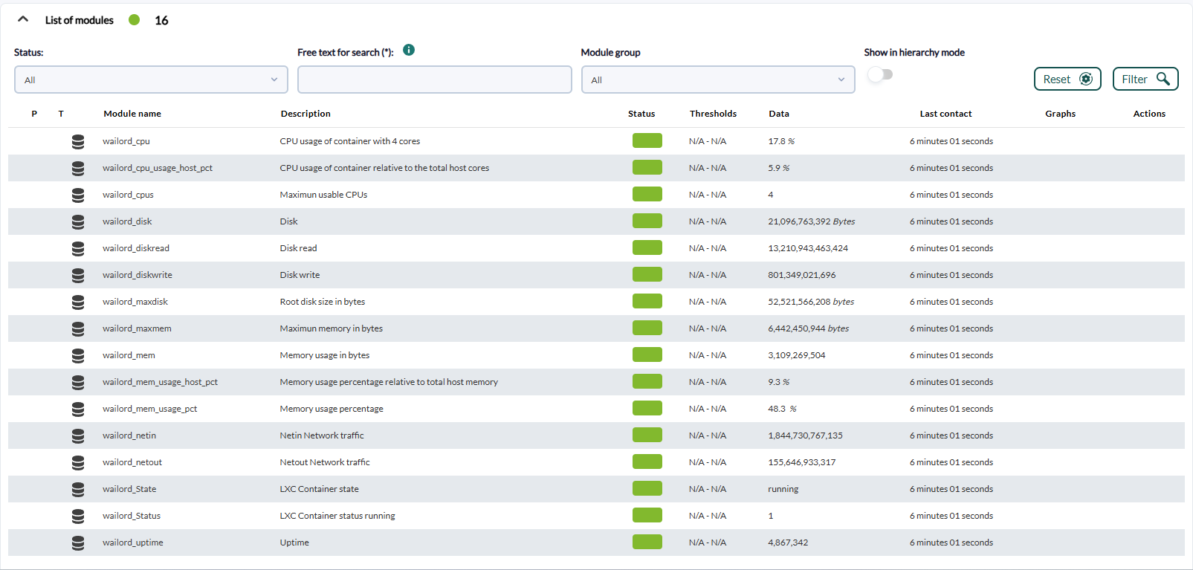The image size is (1193, 570).
Task: Click the green status of wailord_maxmem
Action: [x=647, y=328]
